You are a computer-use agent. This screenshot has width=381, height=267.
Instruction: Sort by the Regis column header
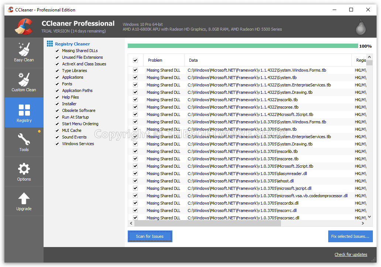[359, 60]
